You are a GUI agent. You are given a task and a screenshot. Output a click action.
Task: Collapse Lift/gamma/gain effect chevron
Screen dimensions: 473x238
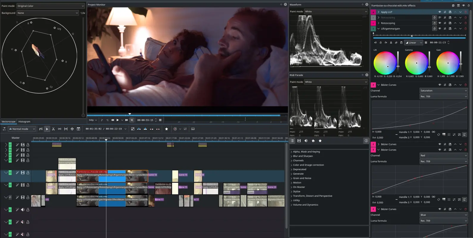(378, 29)
